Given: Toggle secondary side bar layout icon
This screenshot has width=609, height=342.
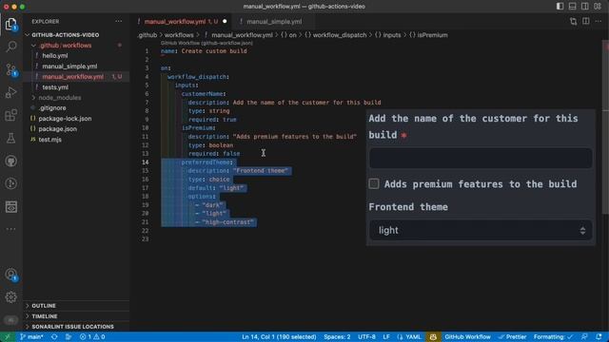Looking at the screenshot, I should (x=584, y=7).
